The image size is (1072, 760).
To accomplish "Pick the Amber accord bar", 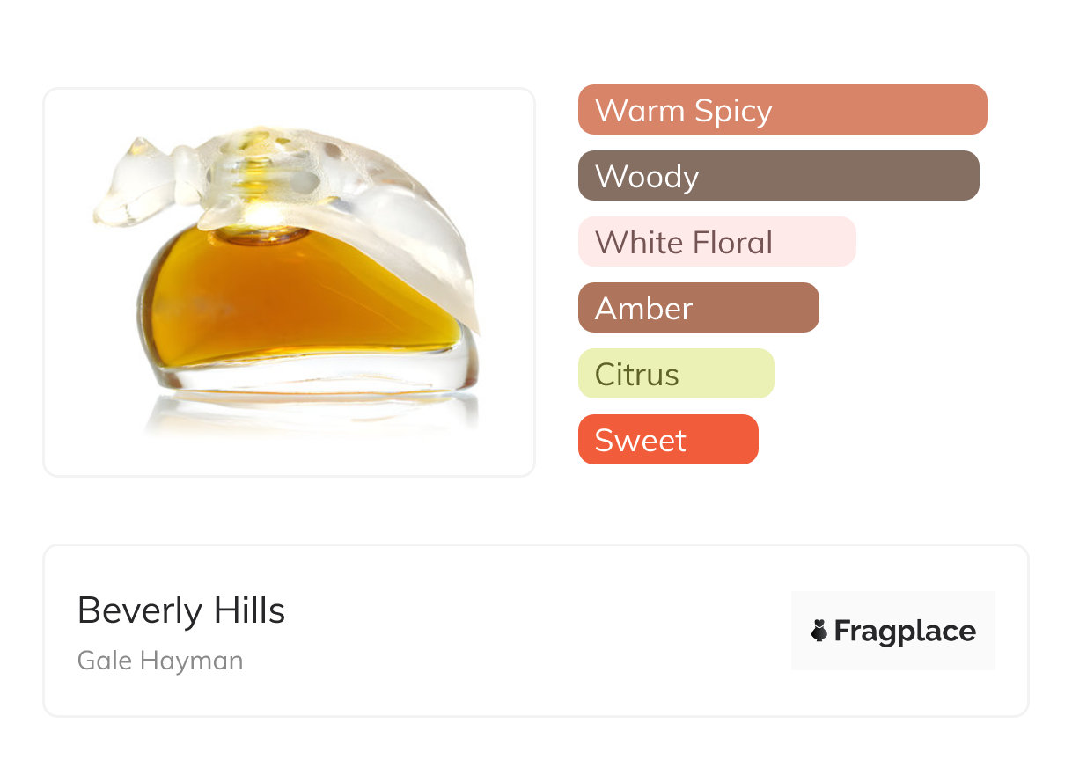I will 698,308.
